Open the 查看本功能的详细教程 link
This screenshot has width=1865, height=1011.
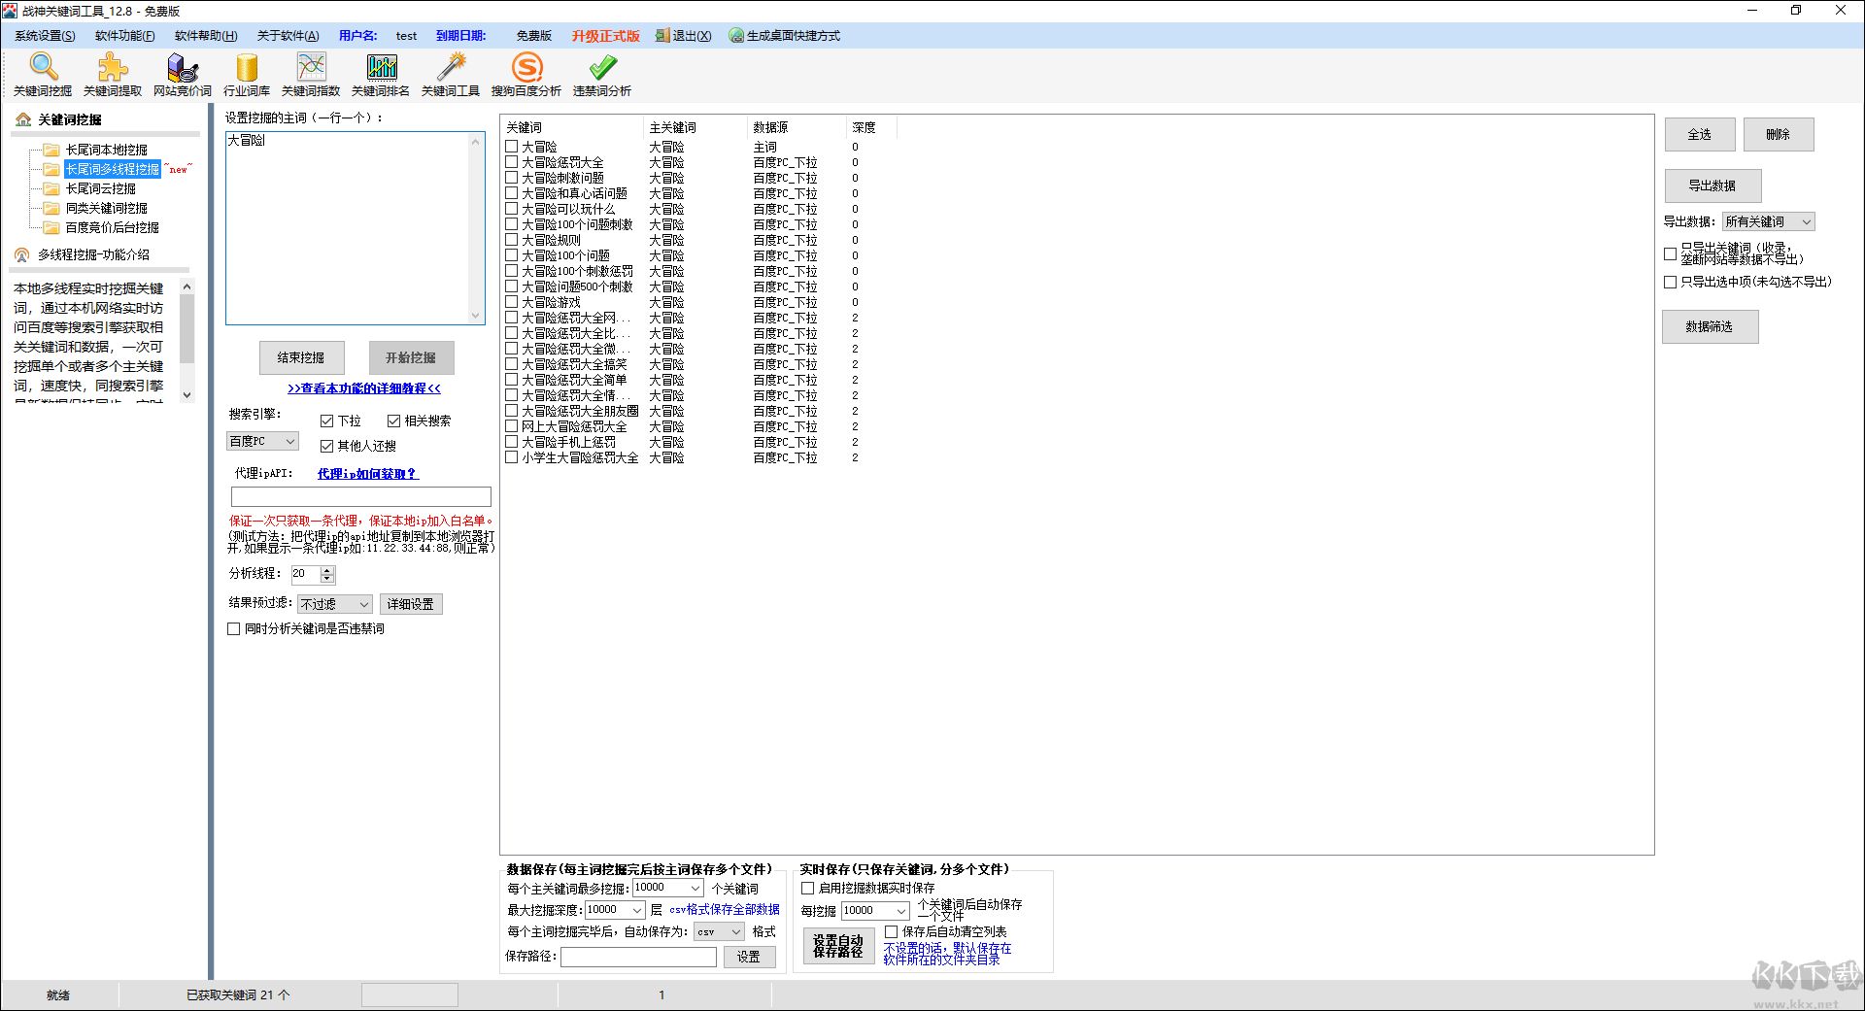click(x=364, y=388)
